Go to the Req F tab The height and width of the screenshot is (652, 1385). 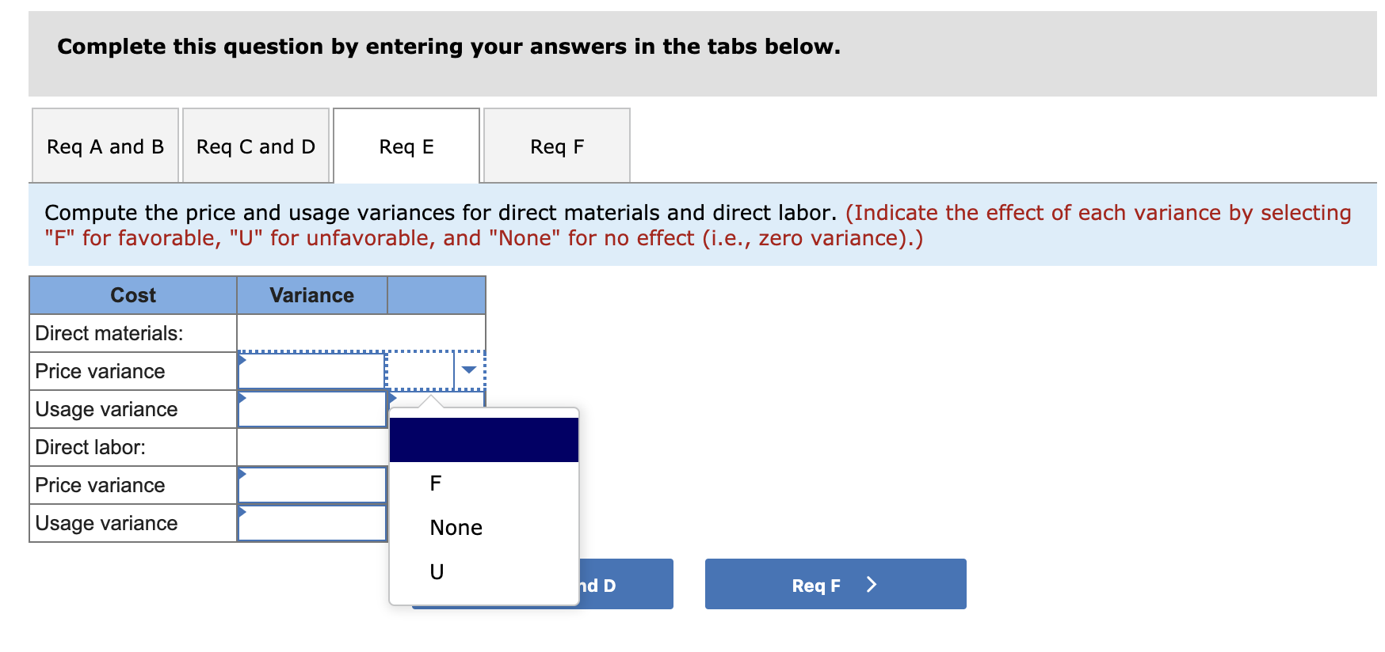pos(557,146)
